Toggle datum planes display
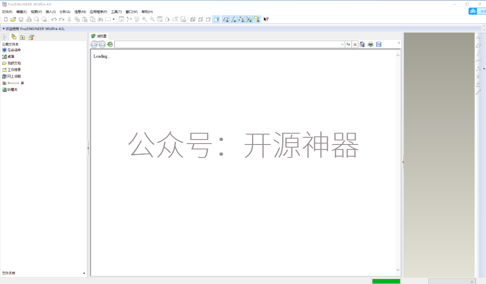Viewport: 486px width, 284px height. click(226, 19)
